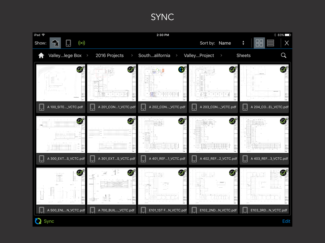Select file name A 204_CO...EL_VCTC.pdf

tap(269, 107)
